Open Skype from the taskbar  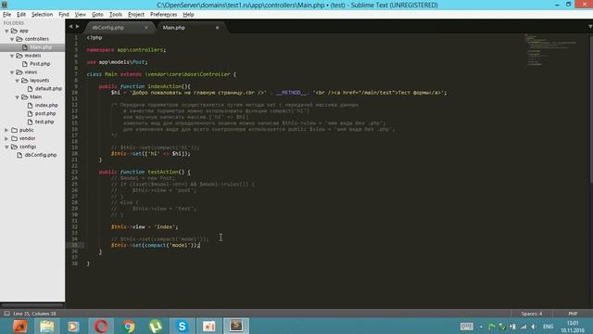[182, 326]
